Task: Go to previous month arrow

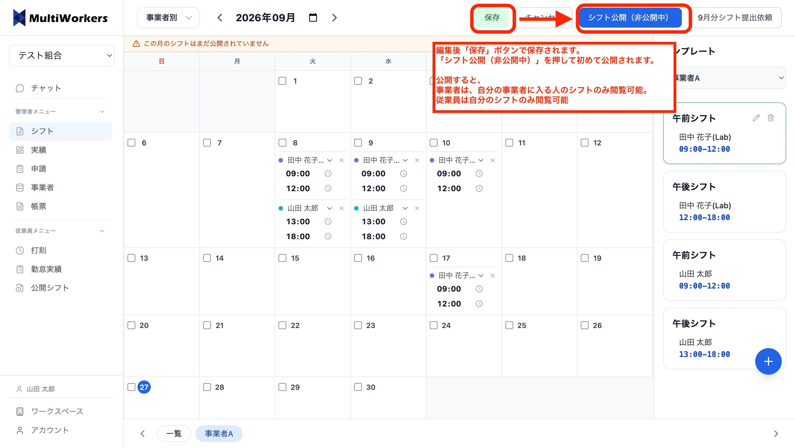Action: pos(220,18)
